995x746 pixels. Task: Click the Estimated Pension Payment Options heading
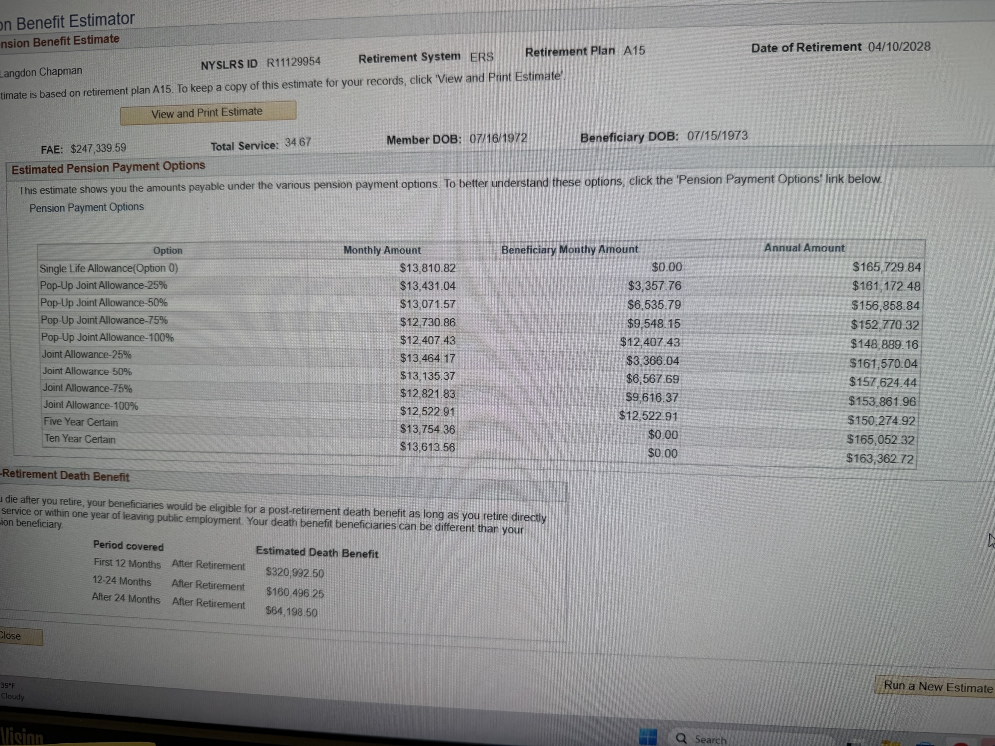point(108,167)
